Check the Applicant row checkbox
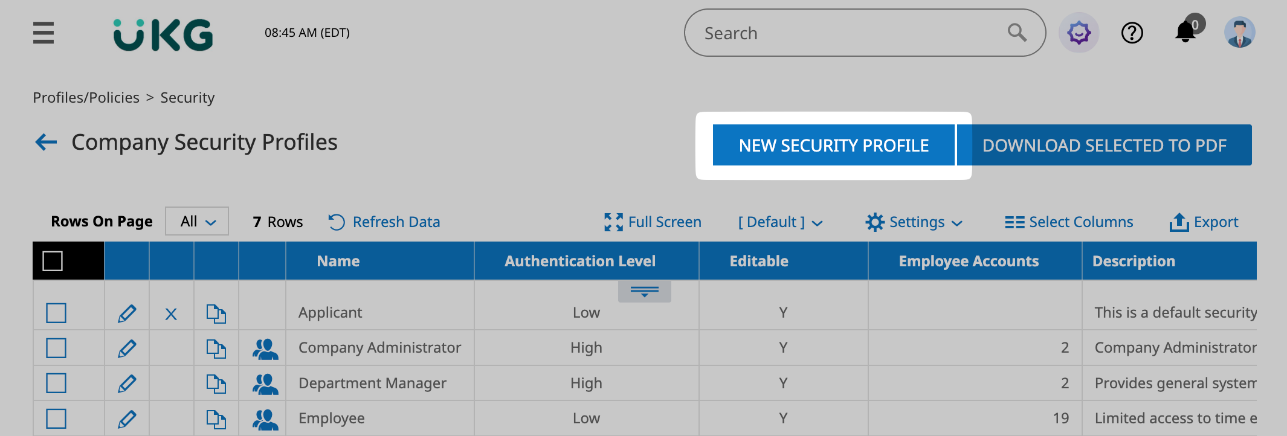 coord(56,313)
